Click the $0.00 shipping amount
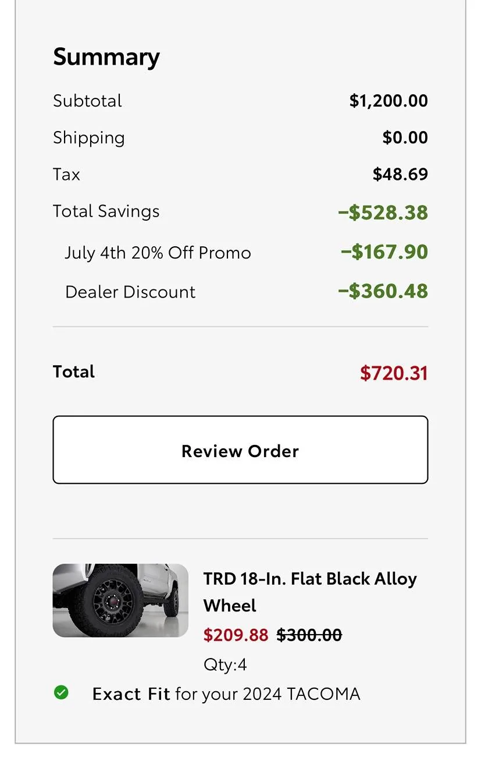Image resolution: width=481 pixels, height=757 pixels. pyautogui.click(x=405, y=138)
